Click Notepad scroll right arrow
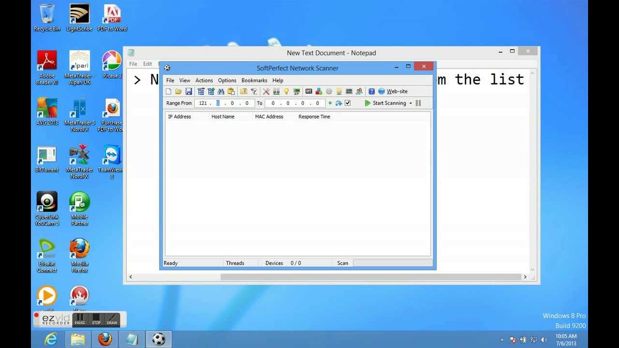 pyautogui.click(x=525, y=277)
